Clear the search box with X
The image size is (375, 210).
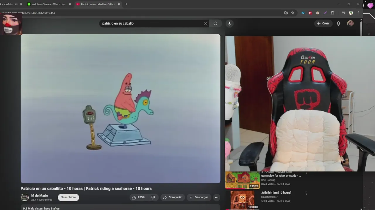click(x=206, y=24)
